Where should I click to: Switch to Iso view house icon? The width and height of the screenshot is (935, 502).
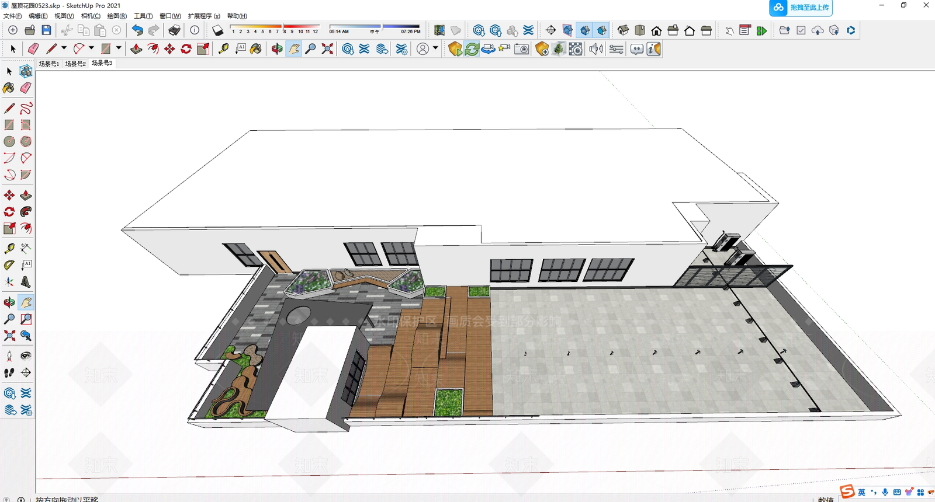point(623,30)
